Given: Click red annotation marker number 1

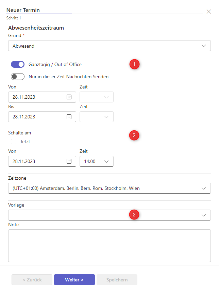Looking at the screenshot, I should pyautogui.click(x=134, y=64).
